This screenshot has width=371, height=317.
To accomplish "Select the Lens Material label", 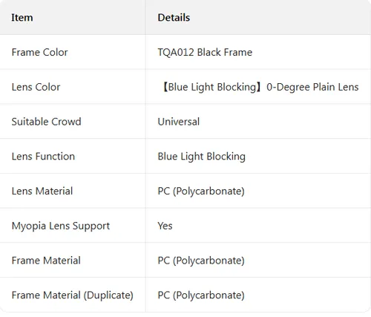I will tap(42, 191).
